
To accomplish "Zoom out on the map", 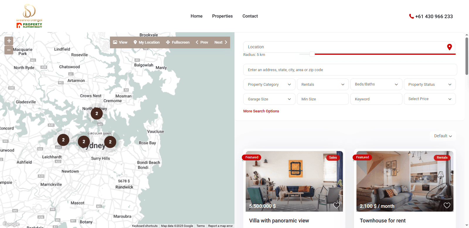I will (9, 50).
